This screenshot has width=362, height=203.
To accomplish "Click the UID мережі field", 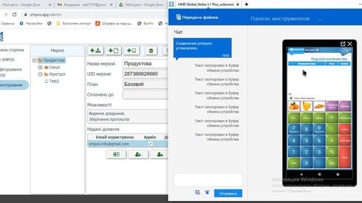I will click(x=145, y=74).
